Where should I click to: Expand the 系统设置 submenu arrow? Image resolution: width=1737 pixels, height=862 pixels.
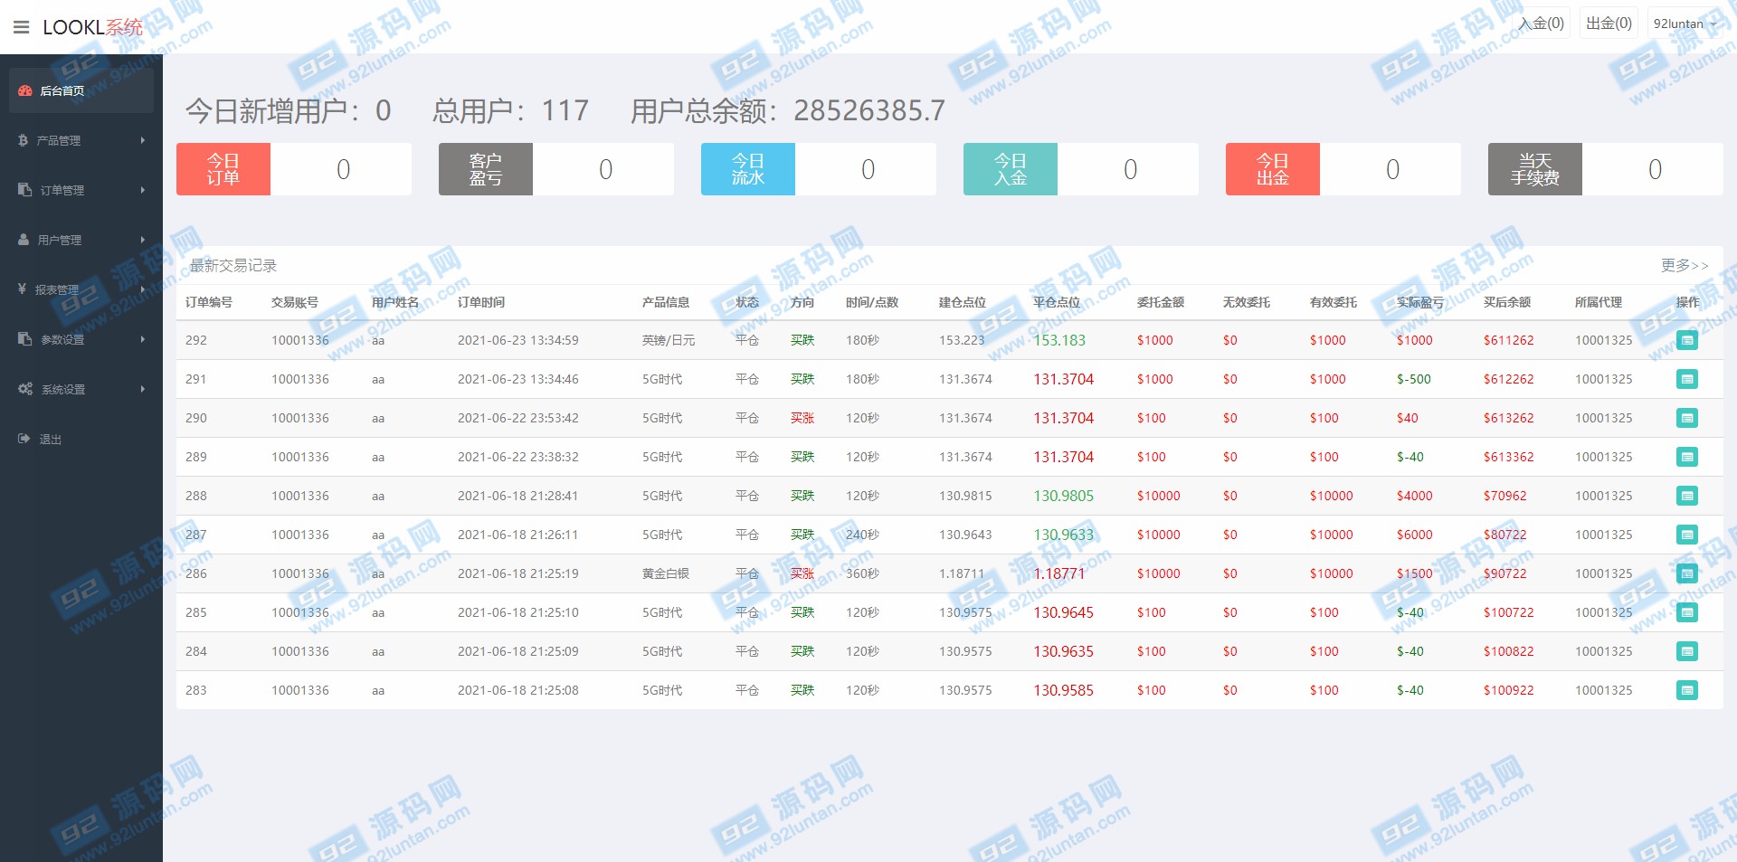pos(143,389)
